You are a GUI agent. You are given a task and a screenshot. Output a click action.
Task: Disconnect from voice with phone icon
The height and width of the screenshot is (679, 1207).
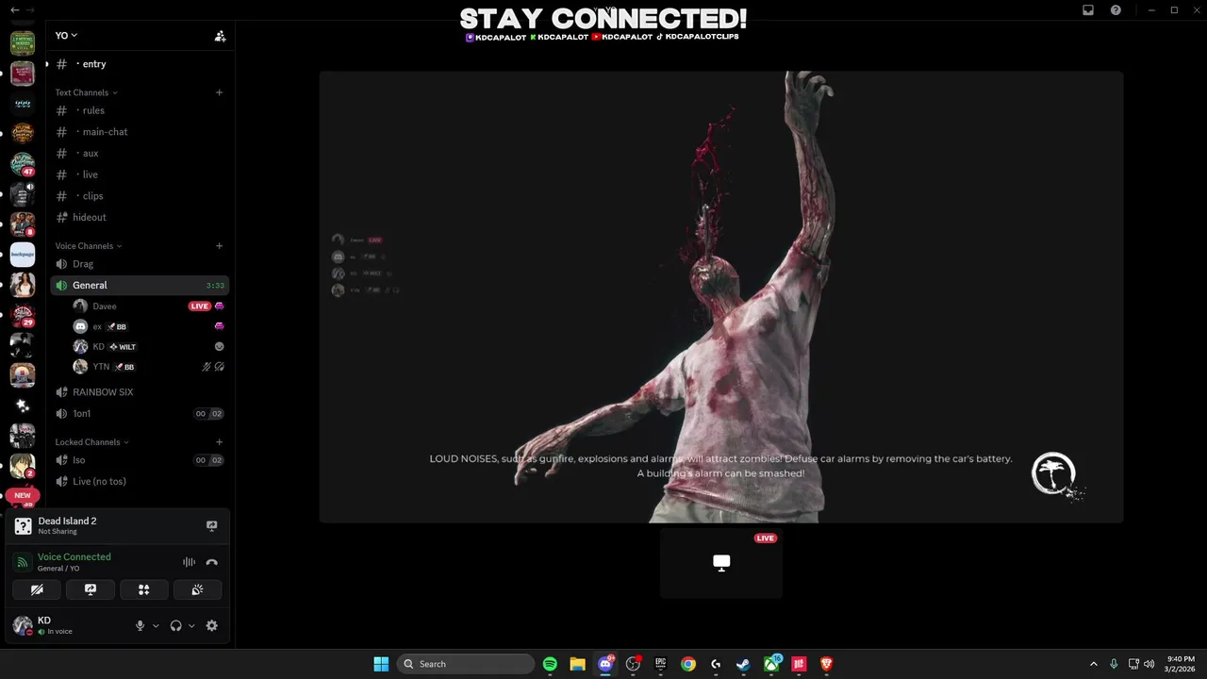pyautogui.click(x=211, y=562)
